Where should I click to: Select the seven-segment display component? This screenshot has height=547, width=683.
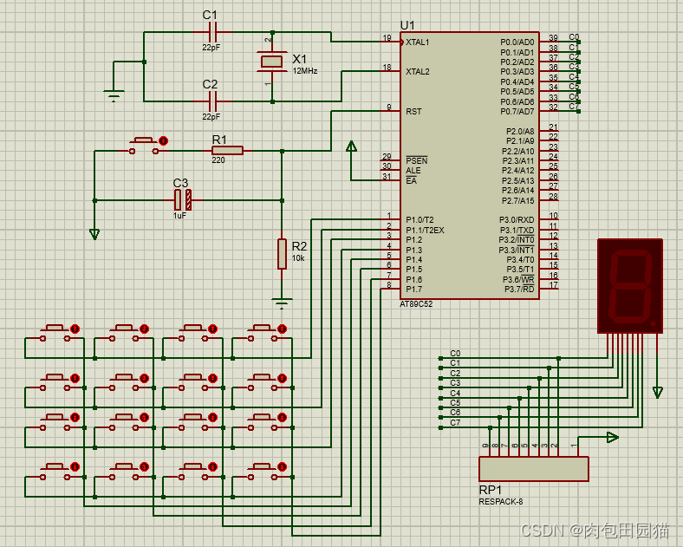click(x=630, y=286)
